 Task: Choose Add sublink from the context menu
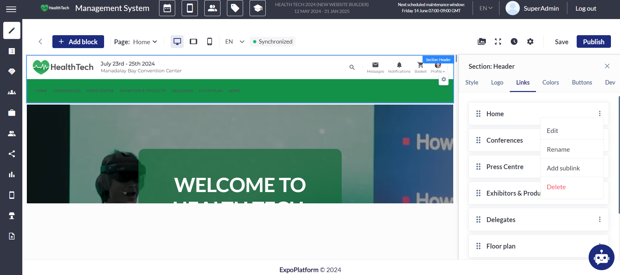tap(572, 168)
